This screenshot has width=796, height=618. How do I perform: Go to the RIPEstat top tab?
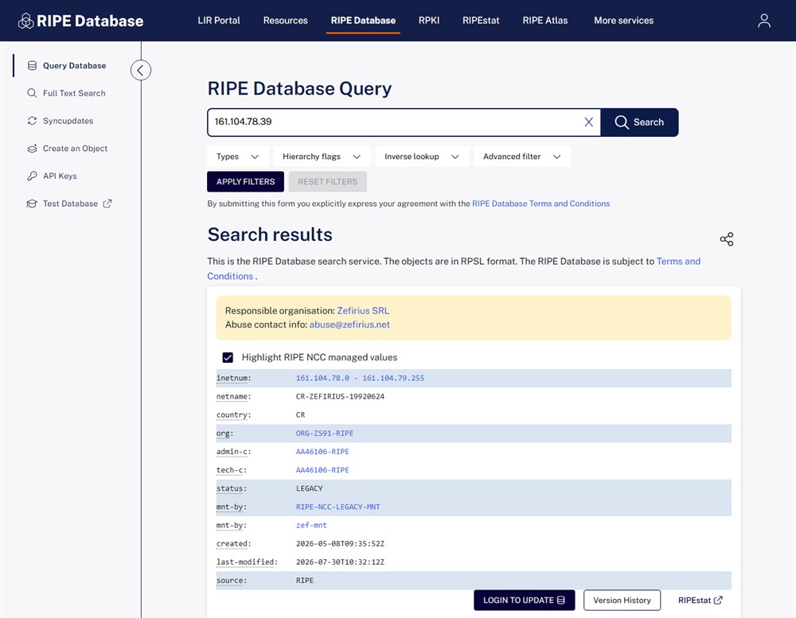point(481,21)
